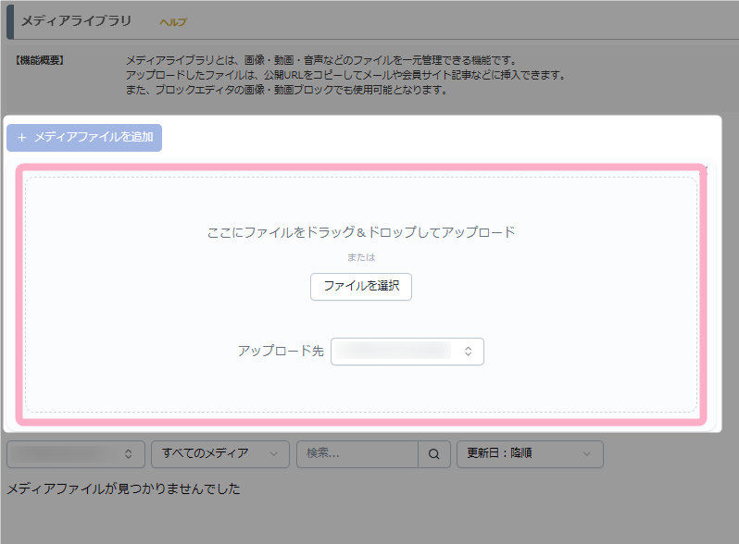Click the アップロード先 label text

tap(281, 352)
